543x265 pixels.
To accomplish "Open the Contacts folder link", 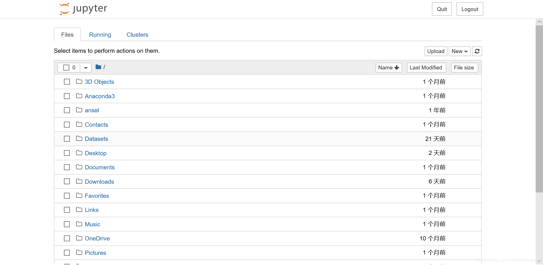I will click(x=96, y=125).
